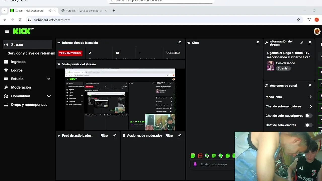Click the Conversando category label

pyautogui.click(x=285, y=63)
